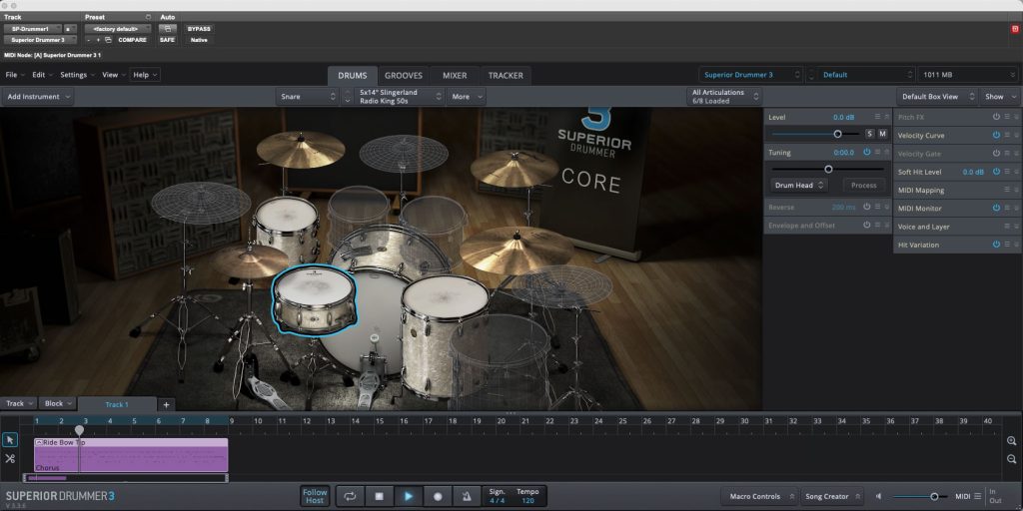Click the Level slider handle
The height and width of the screenshot is (511, 1023).
coord(837,134)
